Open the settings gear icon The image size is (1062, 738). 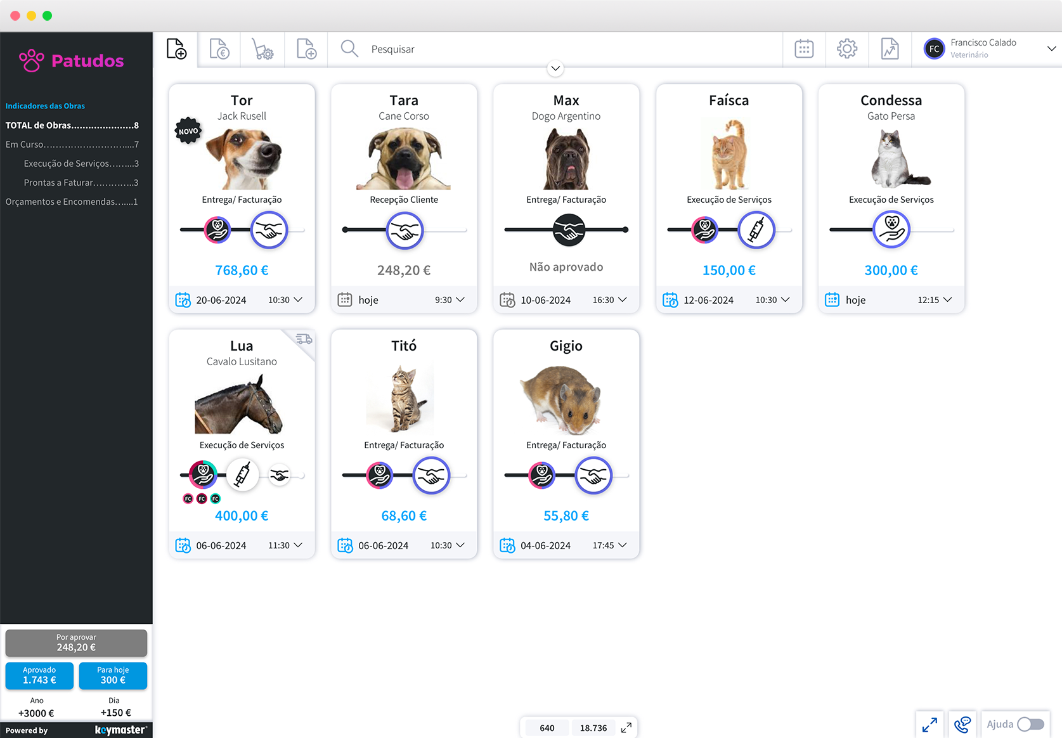[846, 49]
